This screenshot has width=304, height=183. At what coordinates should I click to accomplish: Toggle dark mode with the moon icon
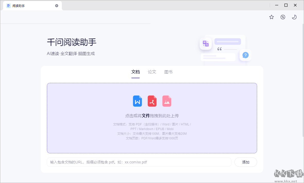[294, 17]
